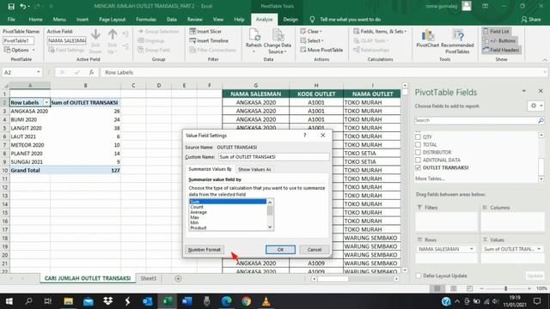Viewport: 550px width, 309px height.
Task: Select Average in summarize list
Action: (x=199, y=212)
